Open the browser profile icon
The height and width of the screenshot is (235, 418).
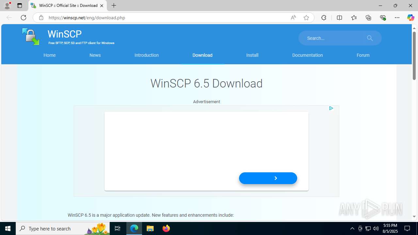click(7, 6)
